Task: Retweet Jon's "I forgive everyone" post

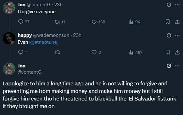Action: click(x=57, y=22)
